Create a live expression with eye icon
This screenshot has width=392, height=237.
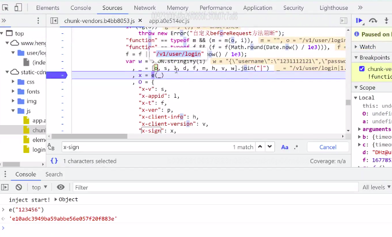click(61, 187)
